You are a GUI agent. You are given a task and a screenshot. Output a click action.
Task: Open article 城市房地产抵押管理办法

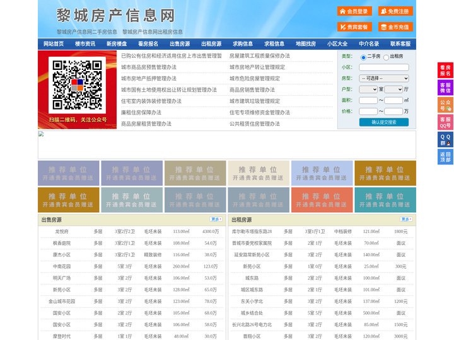[149, 78]
